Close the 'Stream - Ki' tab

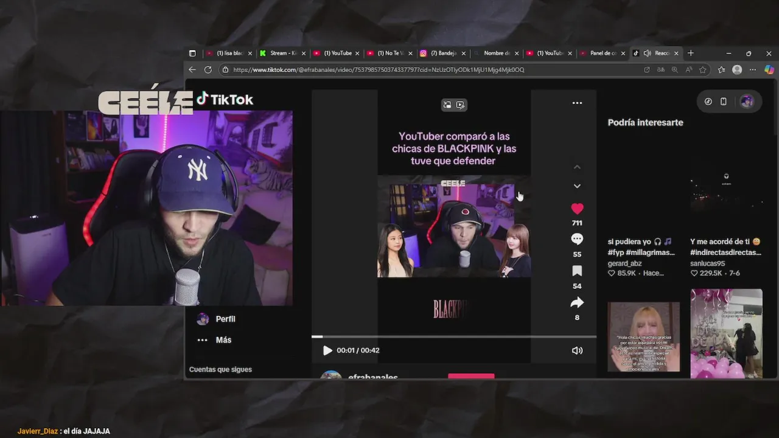click(303, 53)
